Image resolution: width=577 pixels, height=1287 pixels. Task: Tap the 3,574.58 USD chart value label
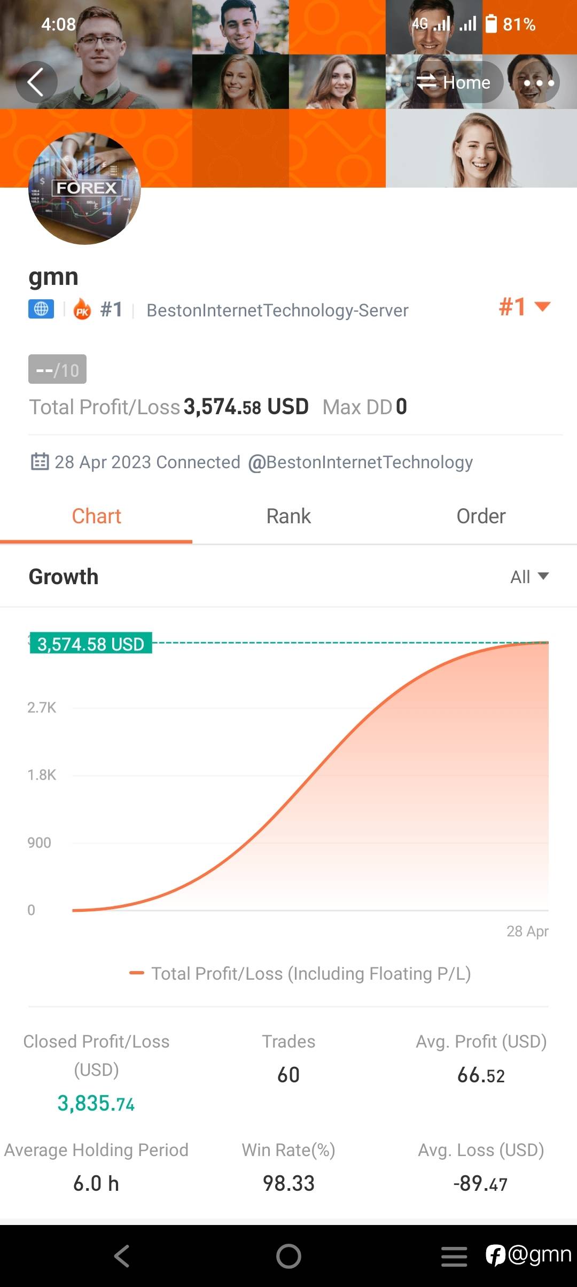(91, 643)
